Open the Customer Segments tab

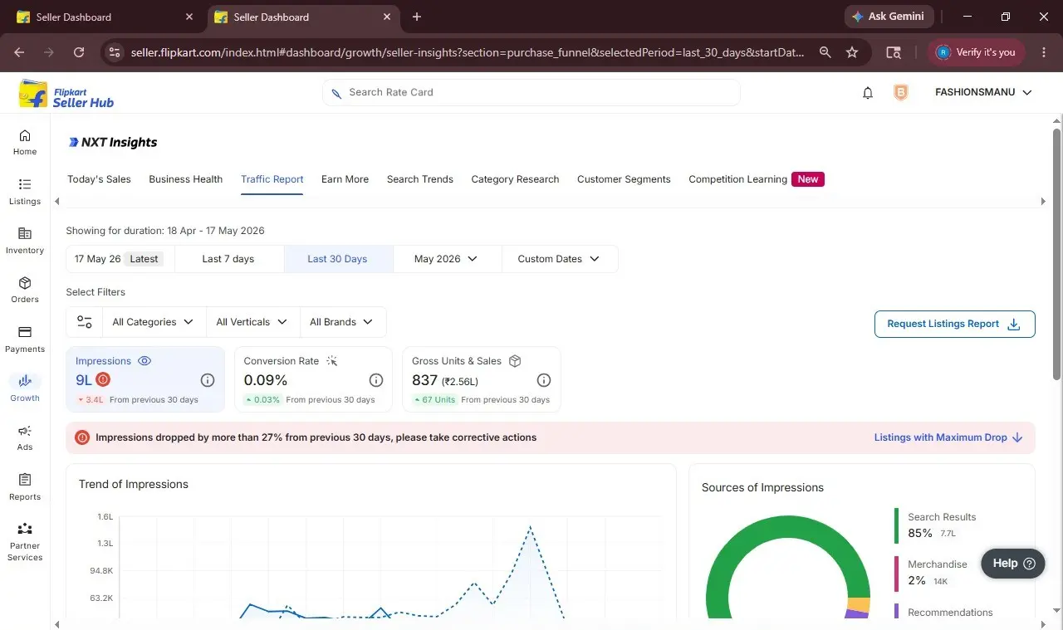(x=624, y=179)
